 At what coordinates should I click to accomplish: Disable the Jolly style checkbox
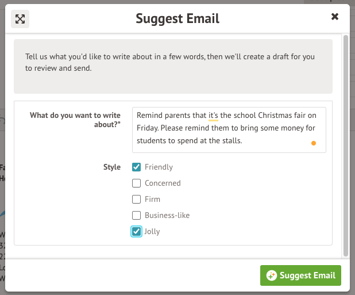click(137, 232)
